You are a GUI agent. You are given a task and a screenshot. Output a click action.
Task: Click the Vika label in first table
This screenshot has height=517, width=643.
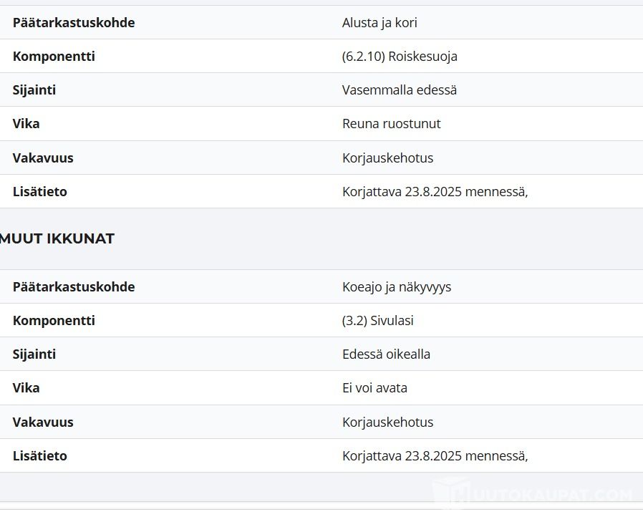coord(26,123)
